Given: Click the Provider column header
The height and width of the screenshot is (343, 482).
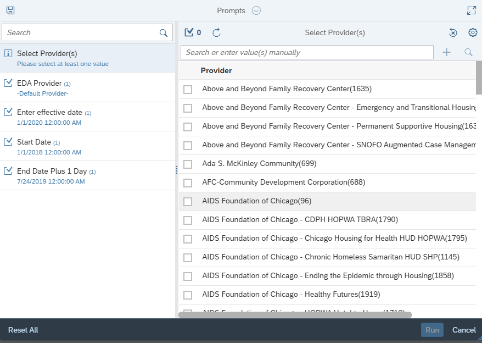Looking at the screenshot, I should (x=216, y=70).
